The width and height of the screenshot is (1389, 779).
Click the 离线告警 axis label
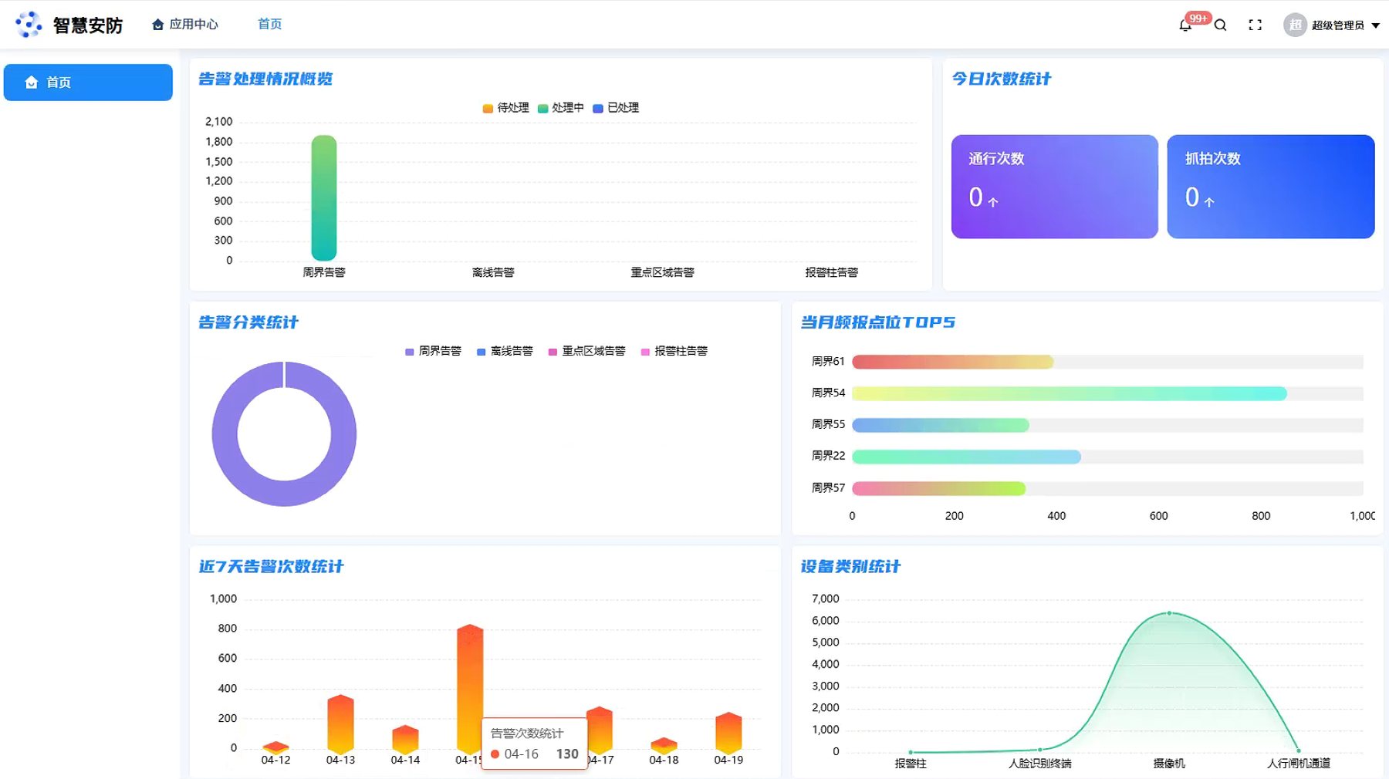pyautogui.click(x=493, y=272)
